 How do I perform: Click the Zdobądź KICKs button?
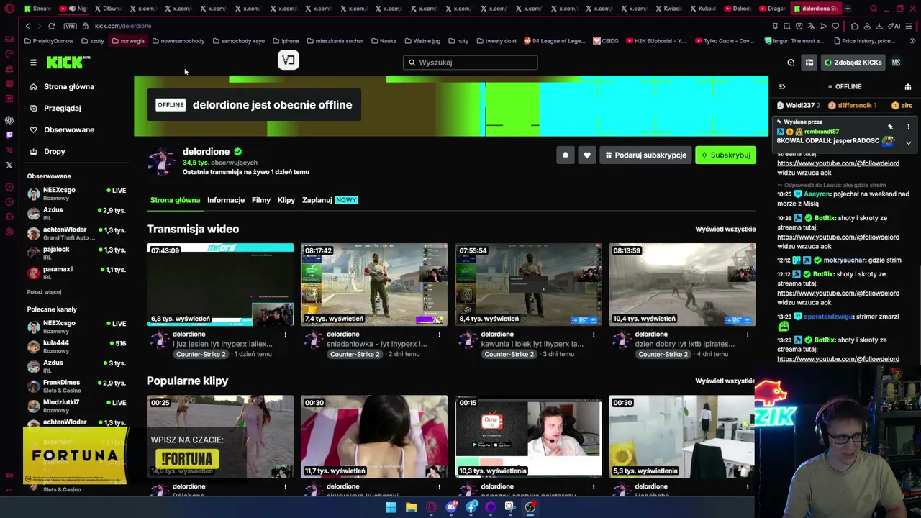pyautogui.click(x=853, y=63)
